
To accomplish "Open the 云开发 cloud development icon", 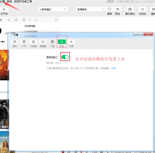I will (4, 9).
